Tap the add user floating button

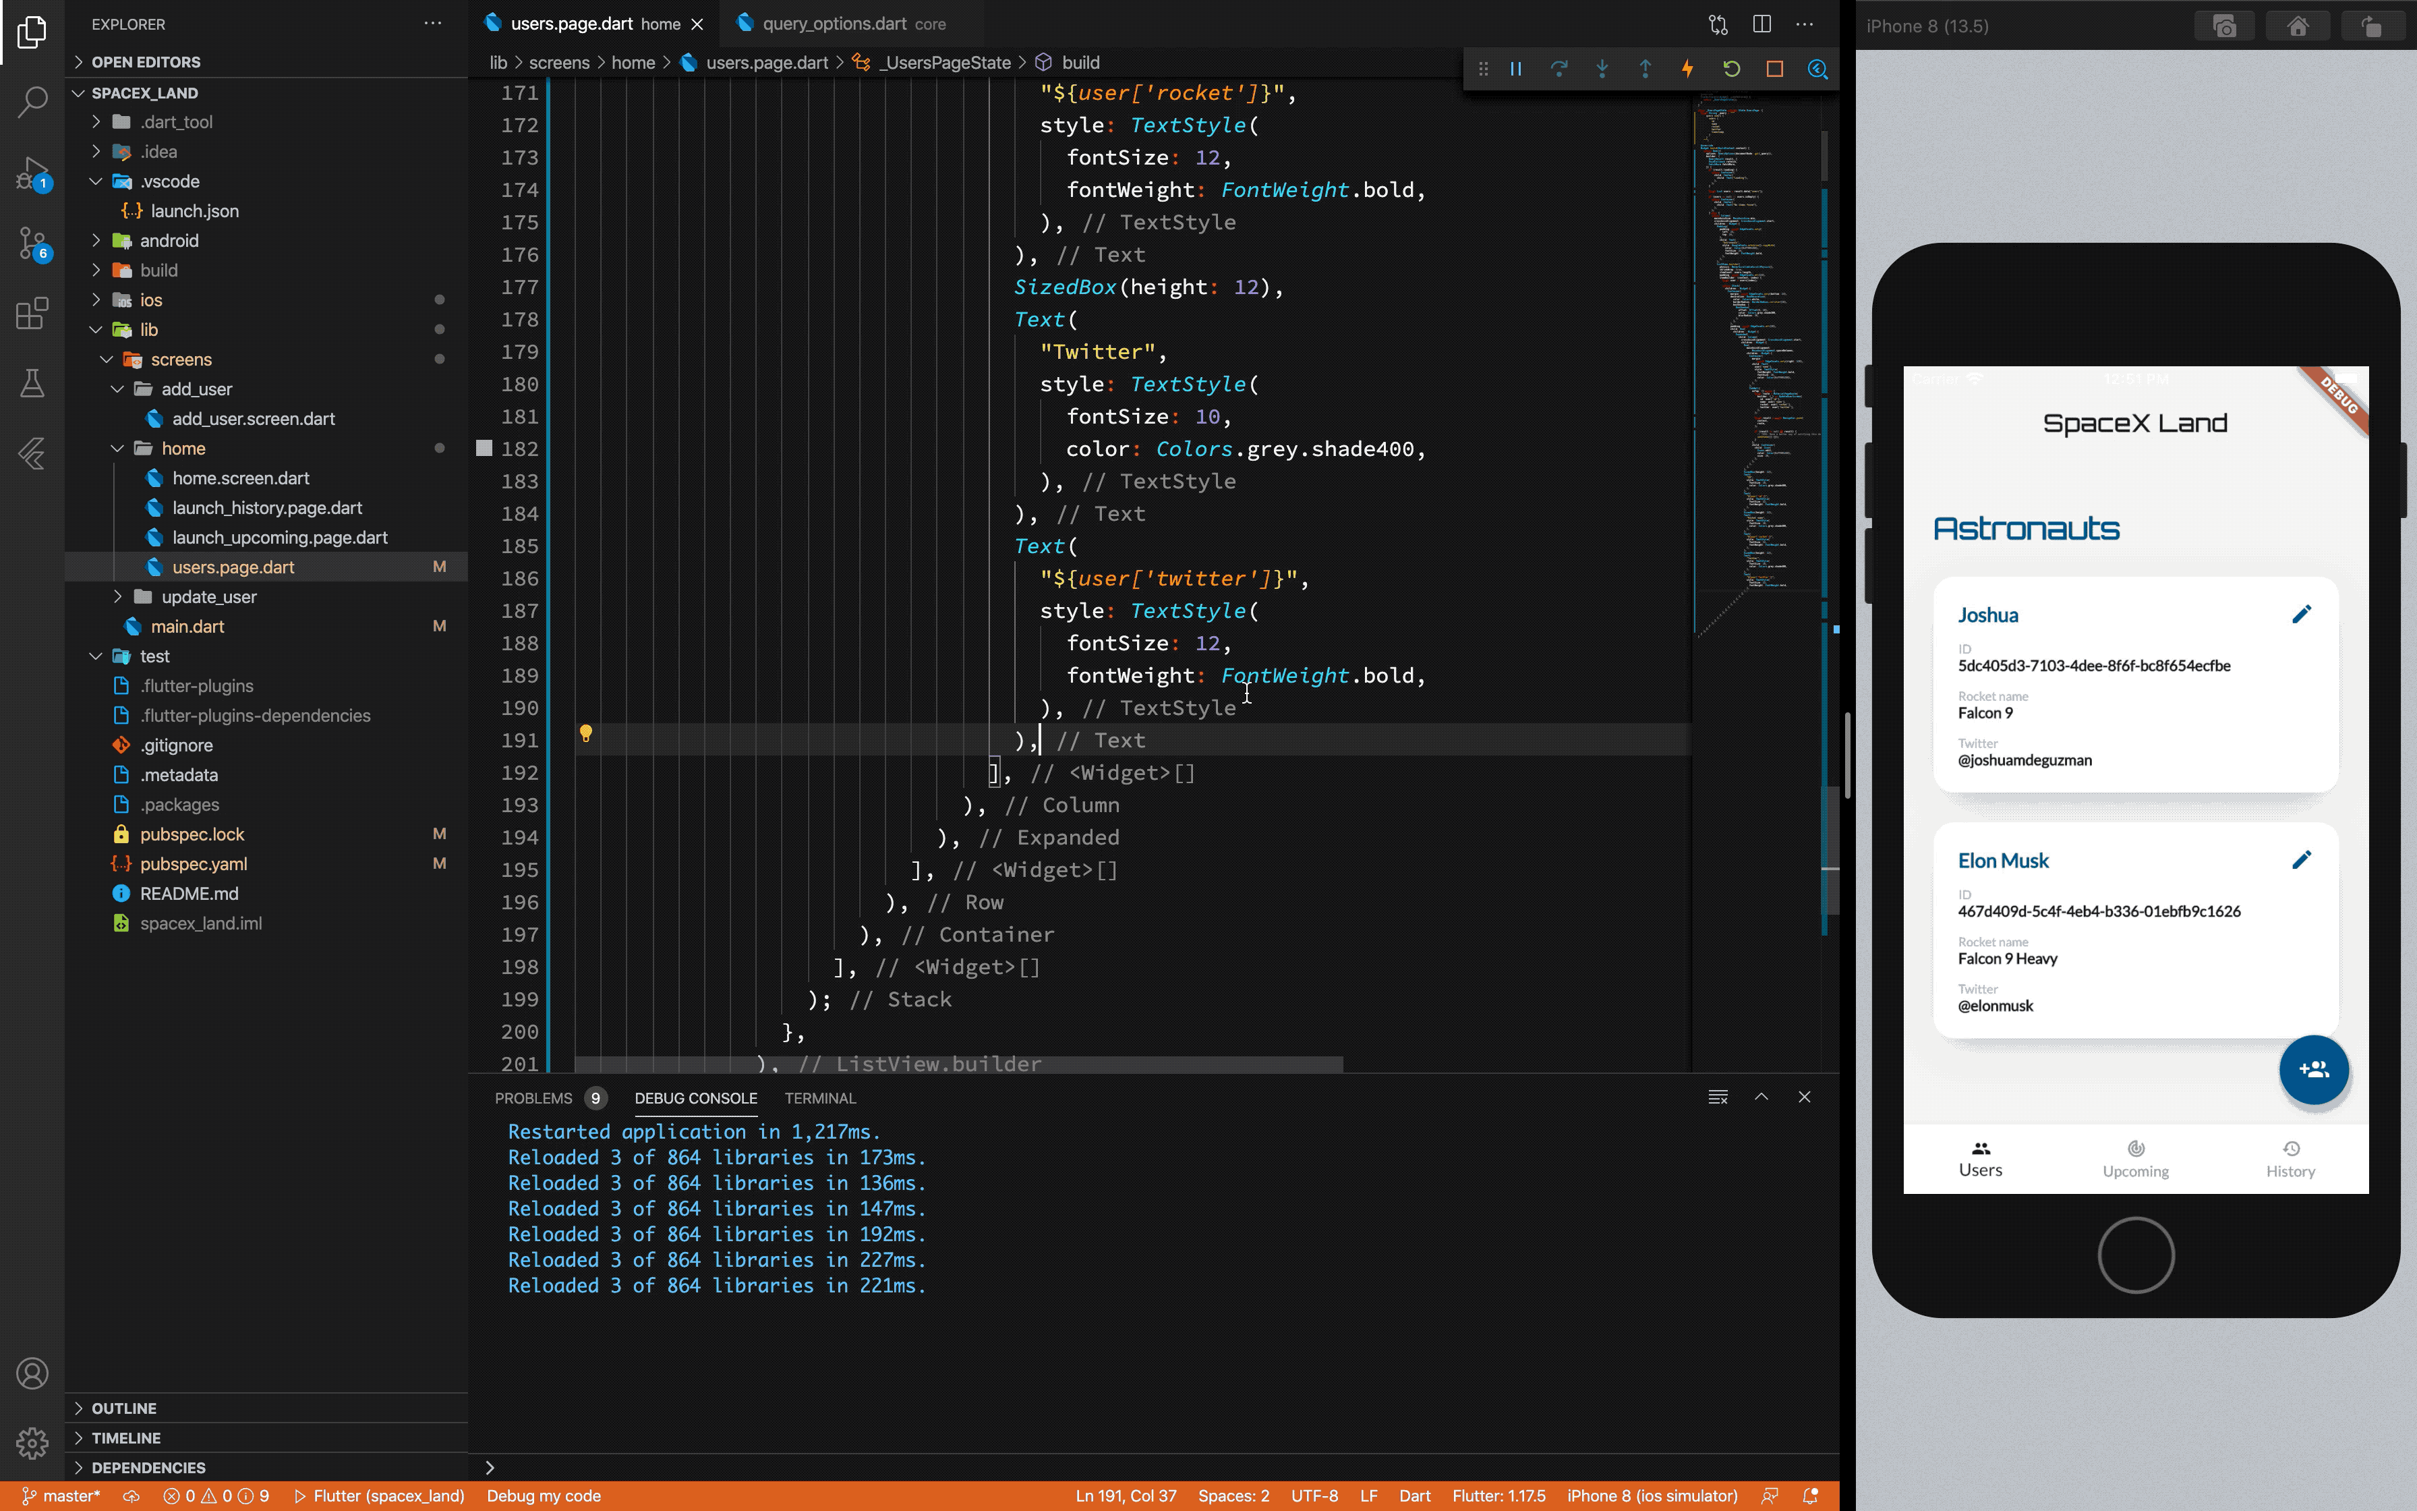coord(2314,1069)
